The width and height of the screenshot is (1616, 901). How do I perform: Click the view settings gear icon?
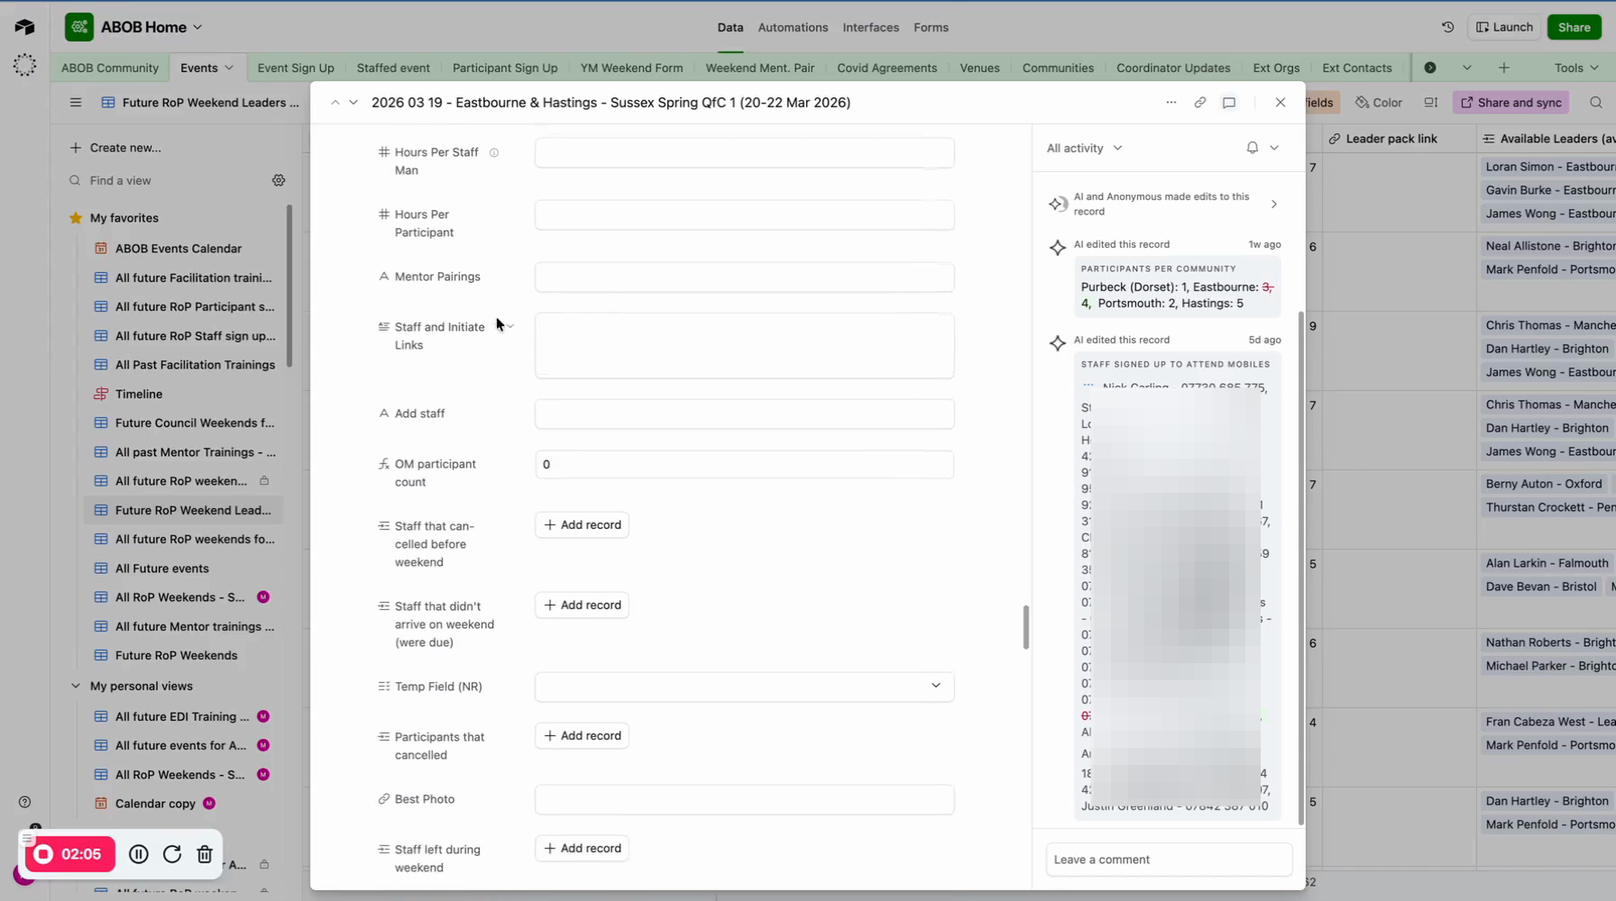click(x=279, y=180)
